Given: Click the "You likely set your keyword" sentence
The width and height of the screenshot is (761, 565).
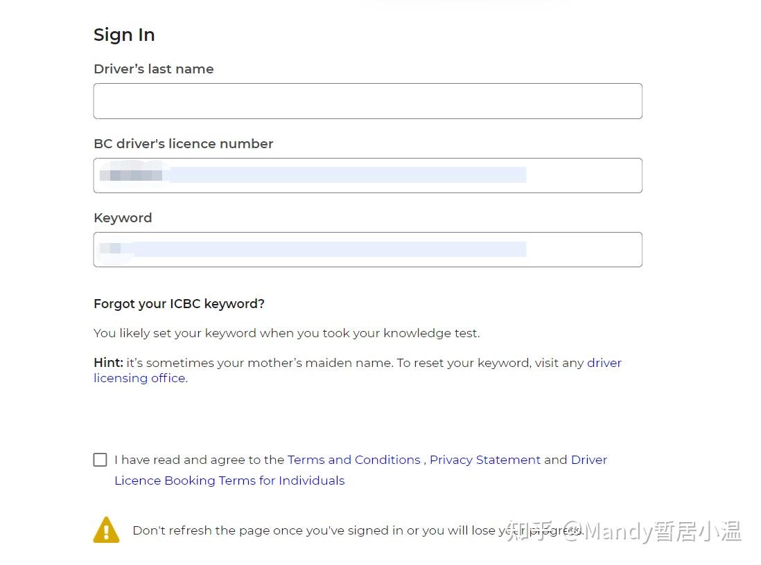Looking at the screenshot, I should point(286,333).
